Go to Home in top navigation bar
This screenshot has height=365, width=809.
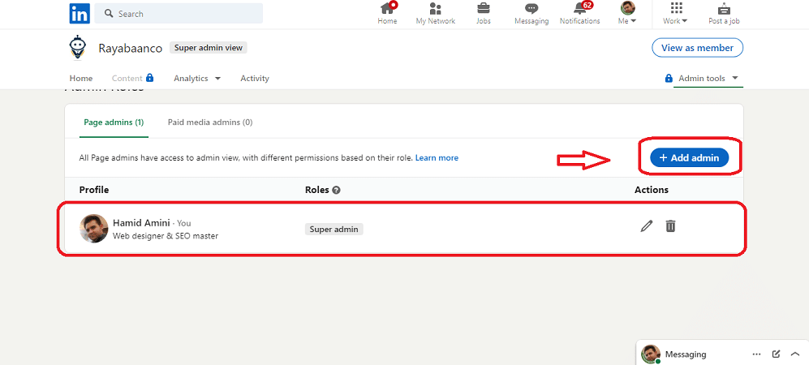(387, 14)
